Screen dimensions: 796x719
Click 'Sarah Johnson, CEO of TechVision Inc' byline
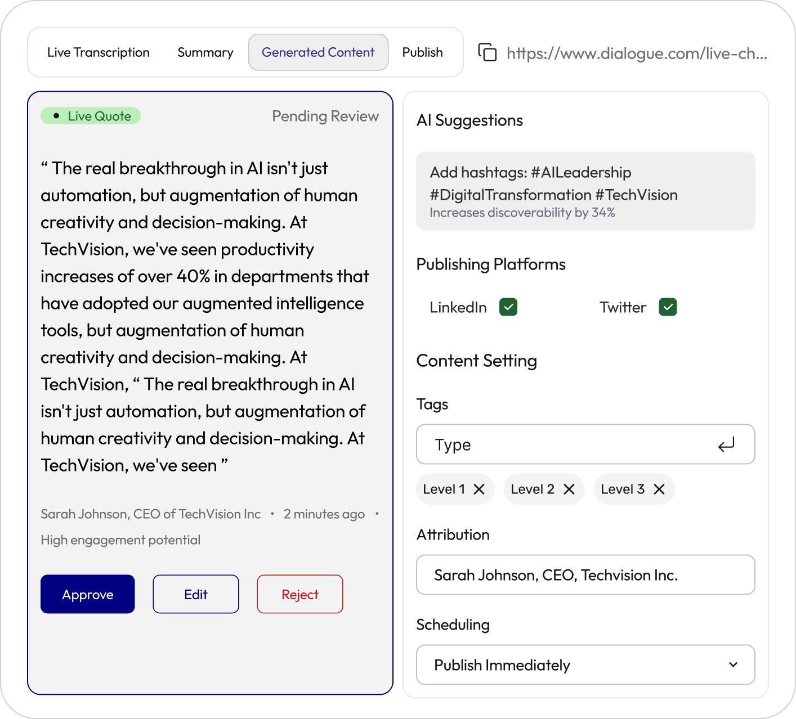pyautogui.click(x=151, y=514)
